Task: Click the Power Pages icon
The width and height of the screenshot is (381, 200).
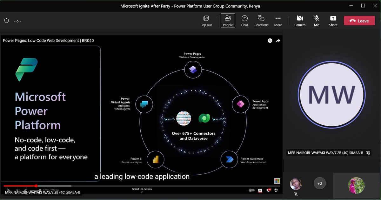Action: point(193,69)
